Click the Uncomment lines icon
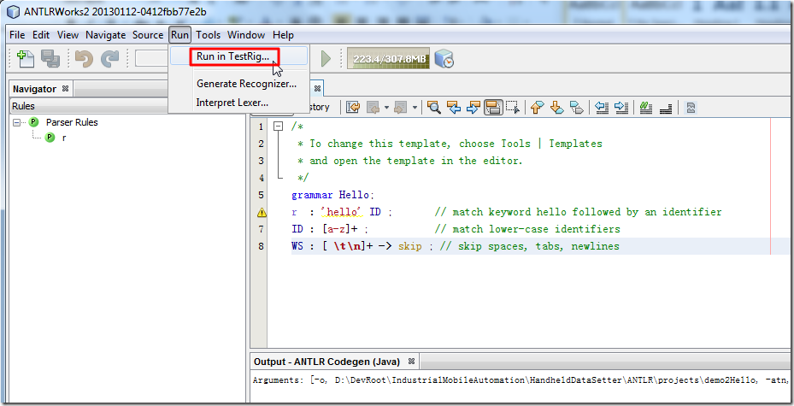This screenshot has height=406, width=794. (x=666, y=107)
